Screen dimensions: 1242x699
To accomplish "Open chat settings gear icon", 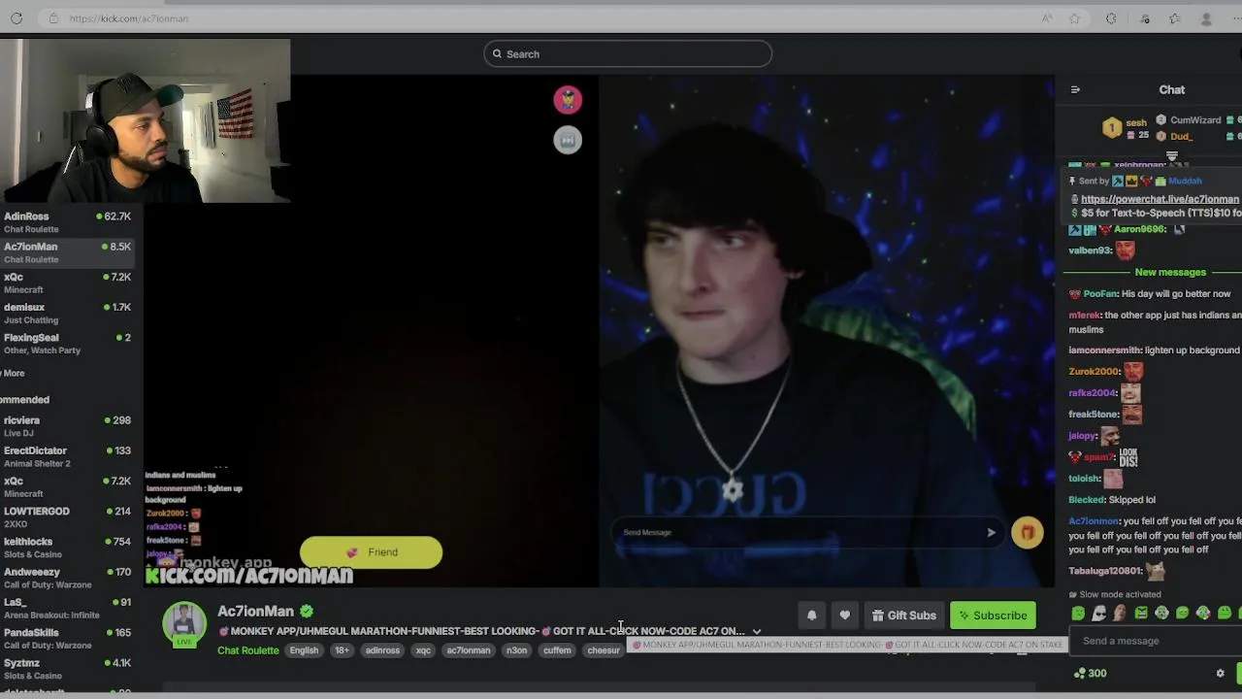I will (x=1221, y=673).
